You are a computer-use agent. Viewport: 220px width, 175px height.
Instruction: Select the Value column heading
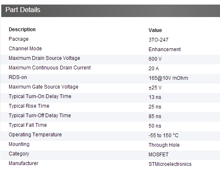tap(155, 30)
